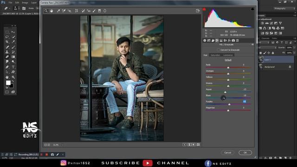Select the Rectangular Marquee tool in Photoshop toolbox

tap(7, 32)
